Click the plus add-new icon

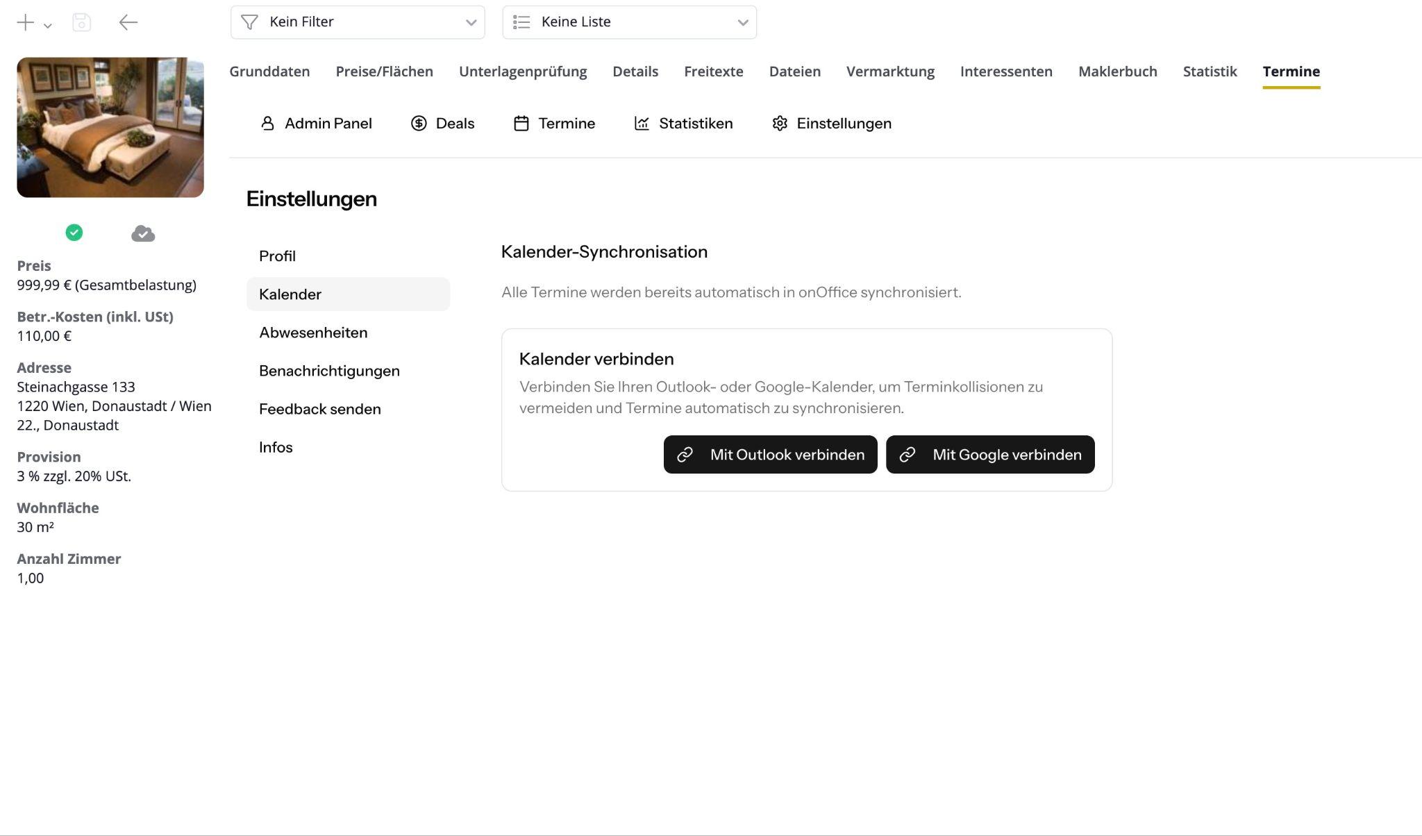(x=25, y=22)
